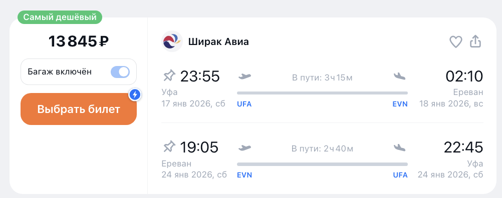The width and height of the screenshot is (502, 198).
Task: Click landing plane icon on Ufa–Yerevan flight
Action: click(400, 76)
